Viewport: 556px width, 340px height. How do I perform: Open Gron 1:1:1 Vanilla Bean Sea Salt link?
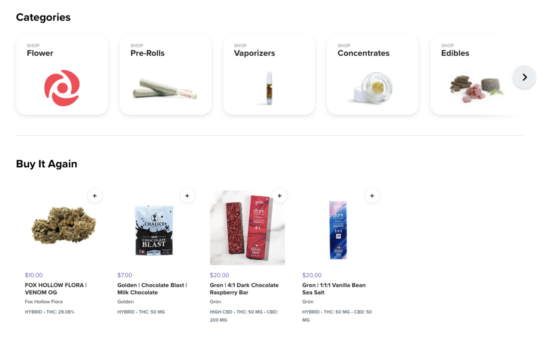click(x=334, y=289)
